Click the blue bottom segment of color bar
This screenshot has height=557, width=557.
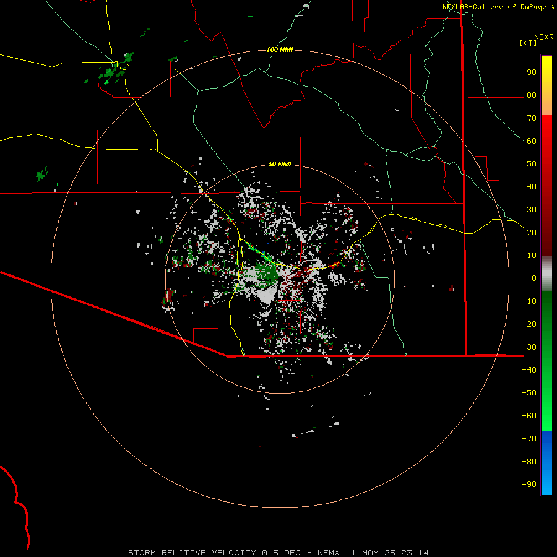(x=546, y=463)
